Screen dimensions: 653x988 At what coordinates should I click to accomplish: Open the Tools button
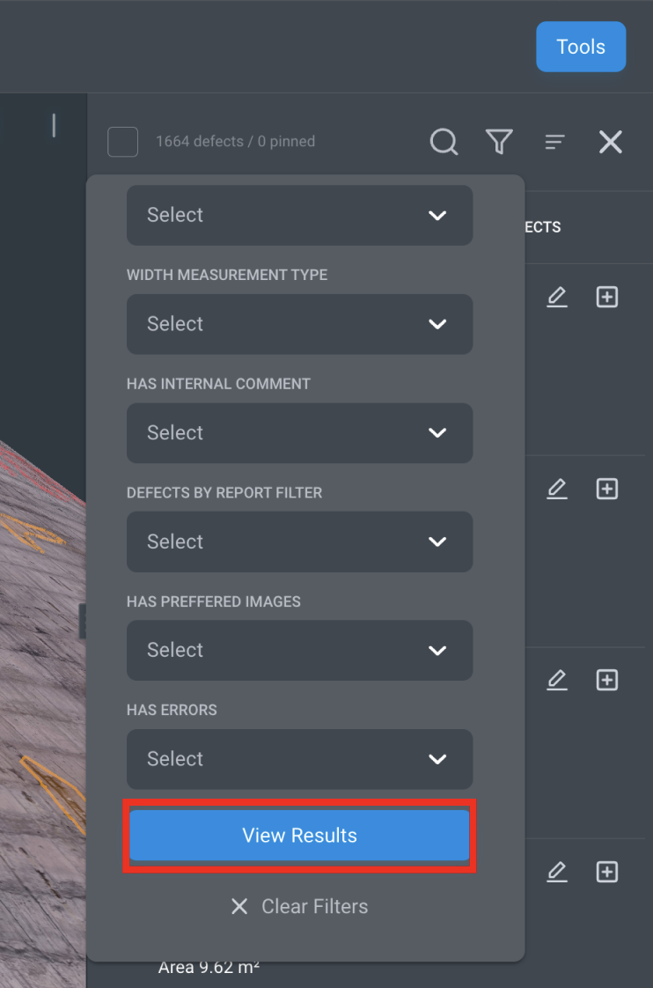(x=581, y=47)
